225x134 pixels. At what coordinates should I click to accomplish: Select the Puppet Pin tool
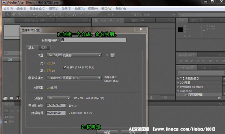(89, 14)
